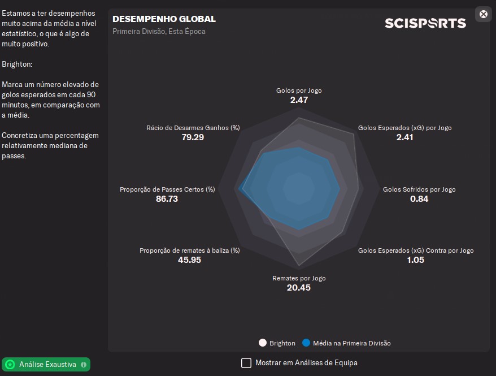The height and width of the screenshot is (376, 496).
Task: Click the Desempenho Global heading
Action: point(164,19)
